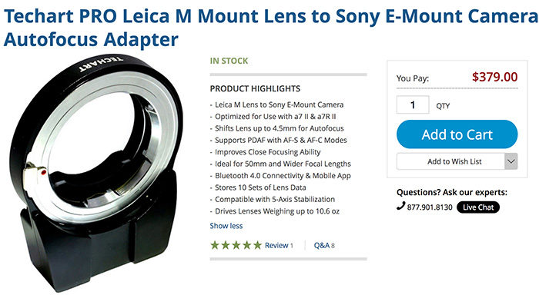The image size is (539, 295).
Task: Click the Techart adapter product image
Action: (96, 173)
